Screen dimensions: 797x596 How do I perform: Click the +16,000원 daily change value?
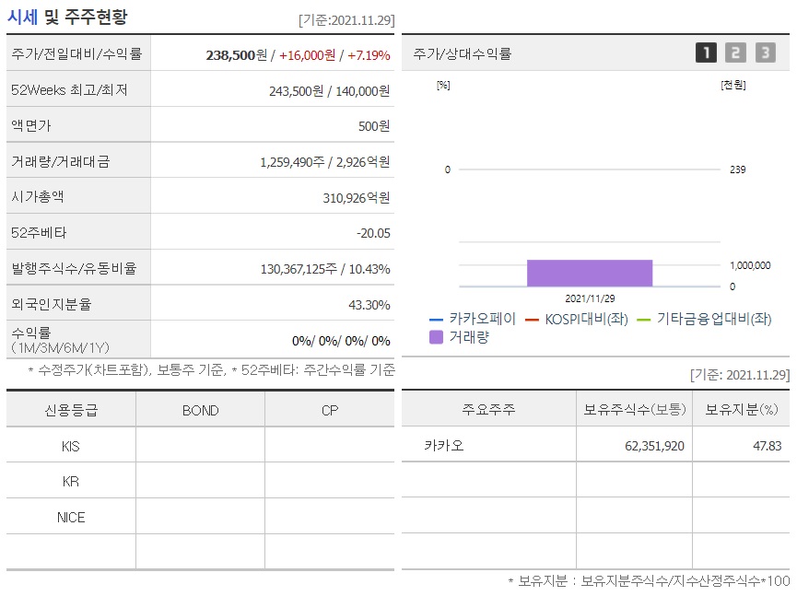pyautogui.click(x=307, y=55)
